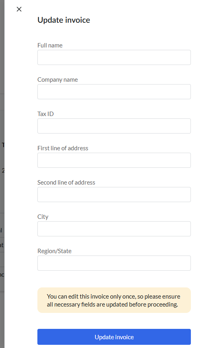Click the Update invoice heading title
This screenshot has width=204, height=348.
[x=64, y=20]
